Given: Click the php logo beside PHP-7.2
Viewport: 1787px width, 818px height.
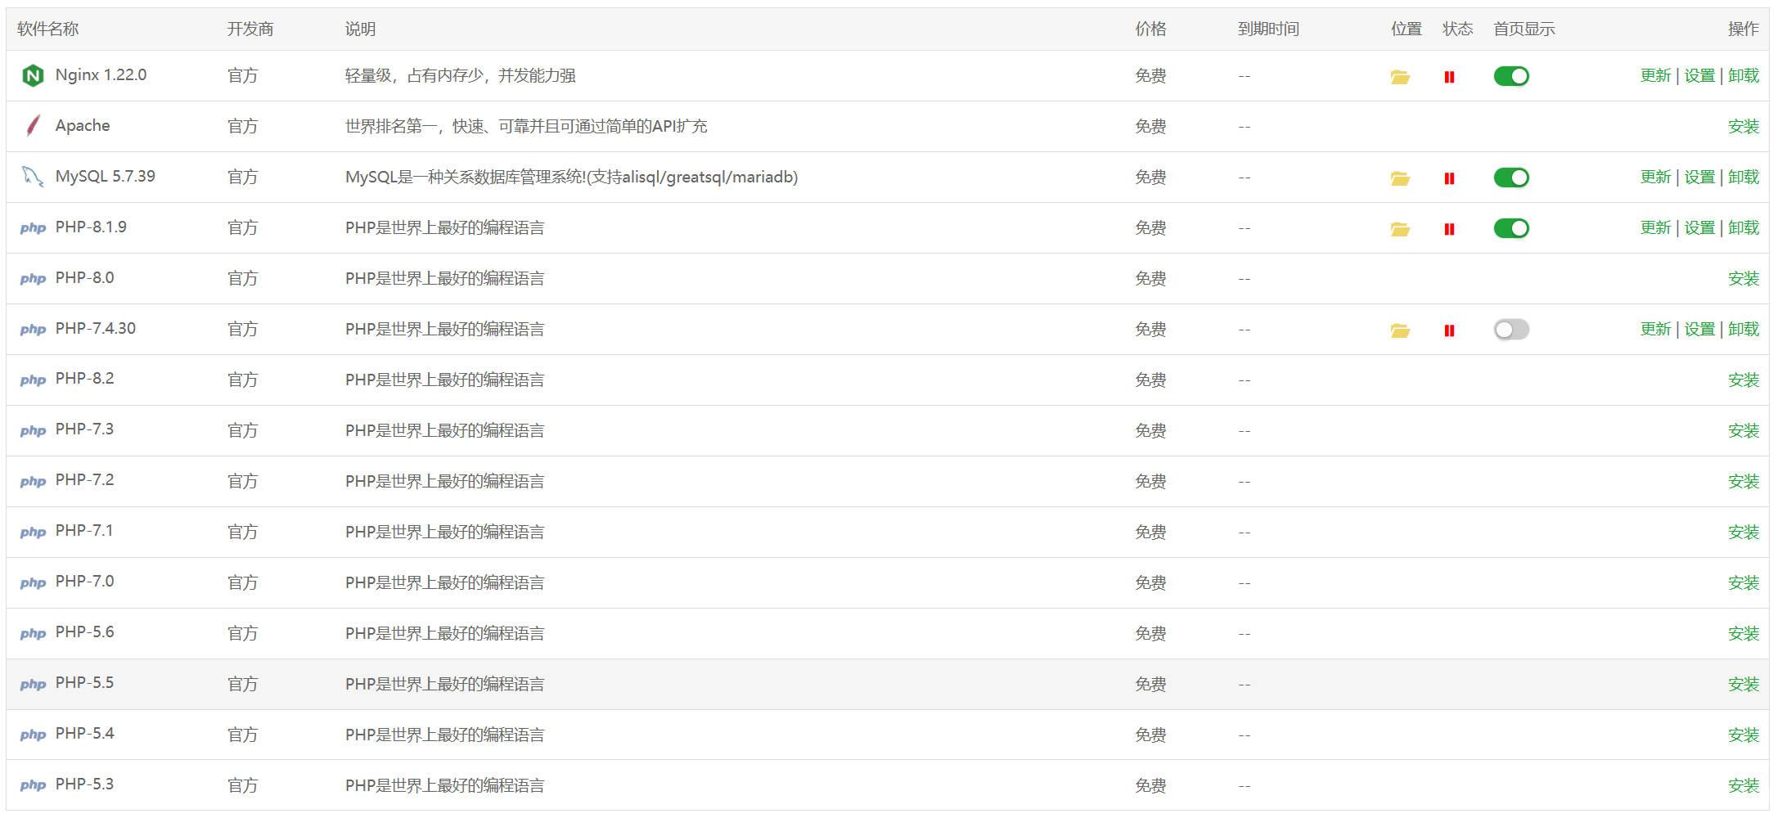Looking at the screenshot, I should coord(33,482).
